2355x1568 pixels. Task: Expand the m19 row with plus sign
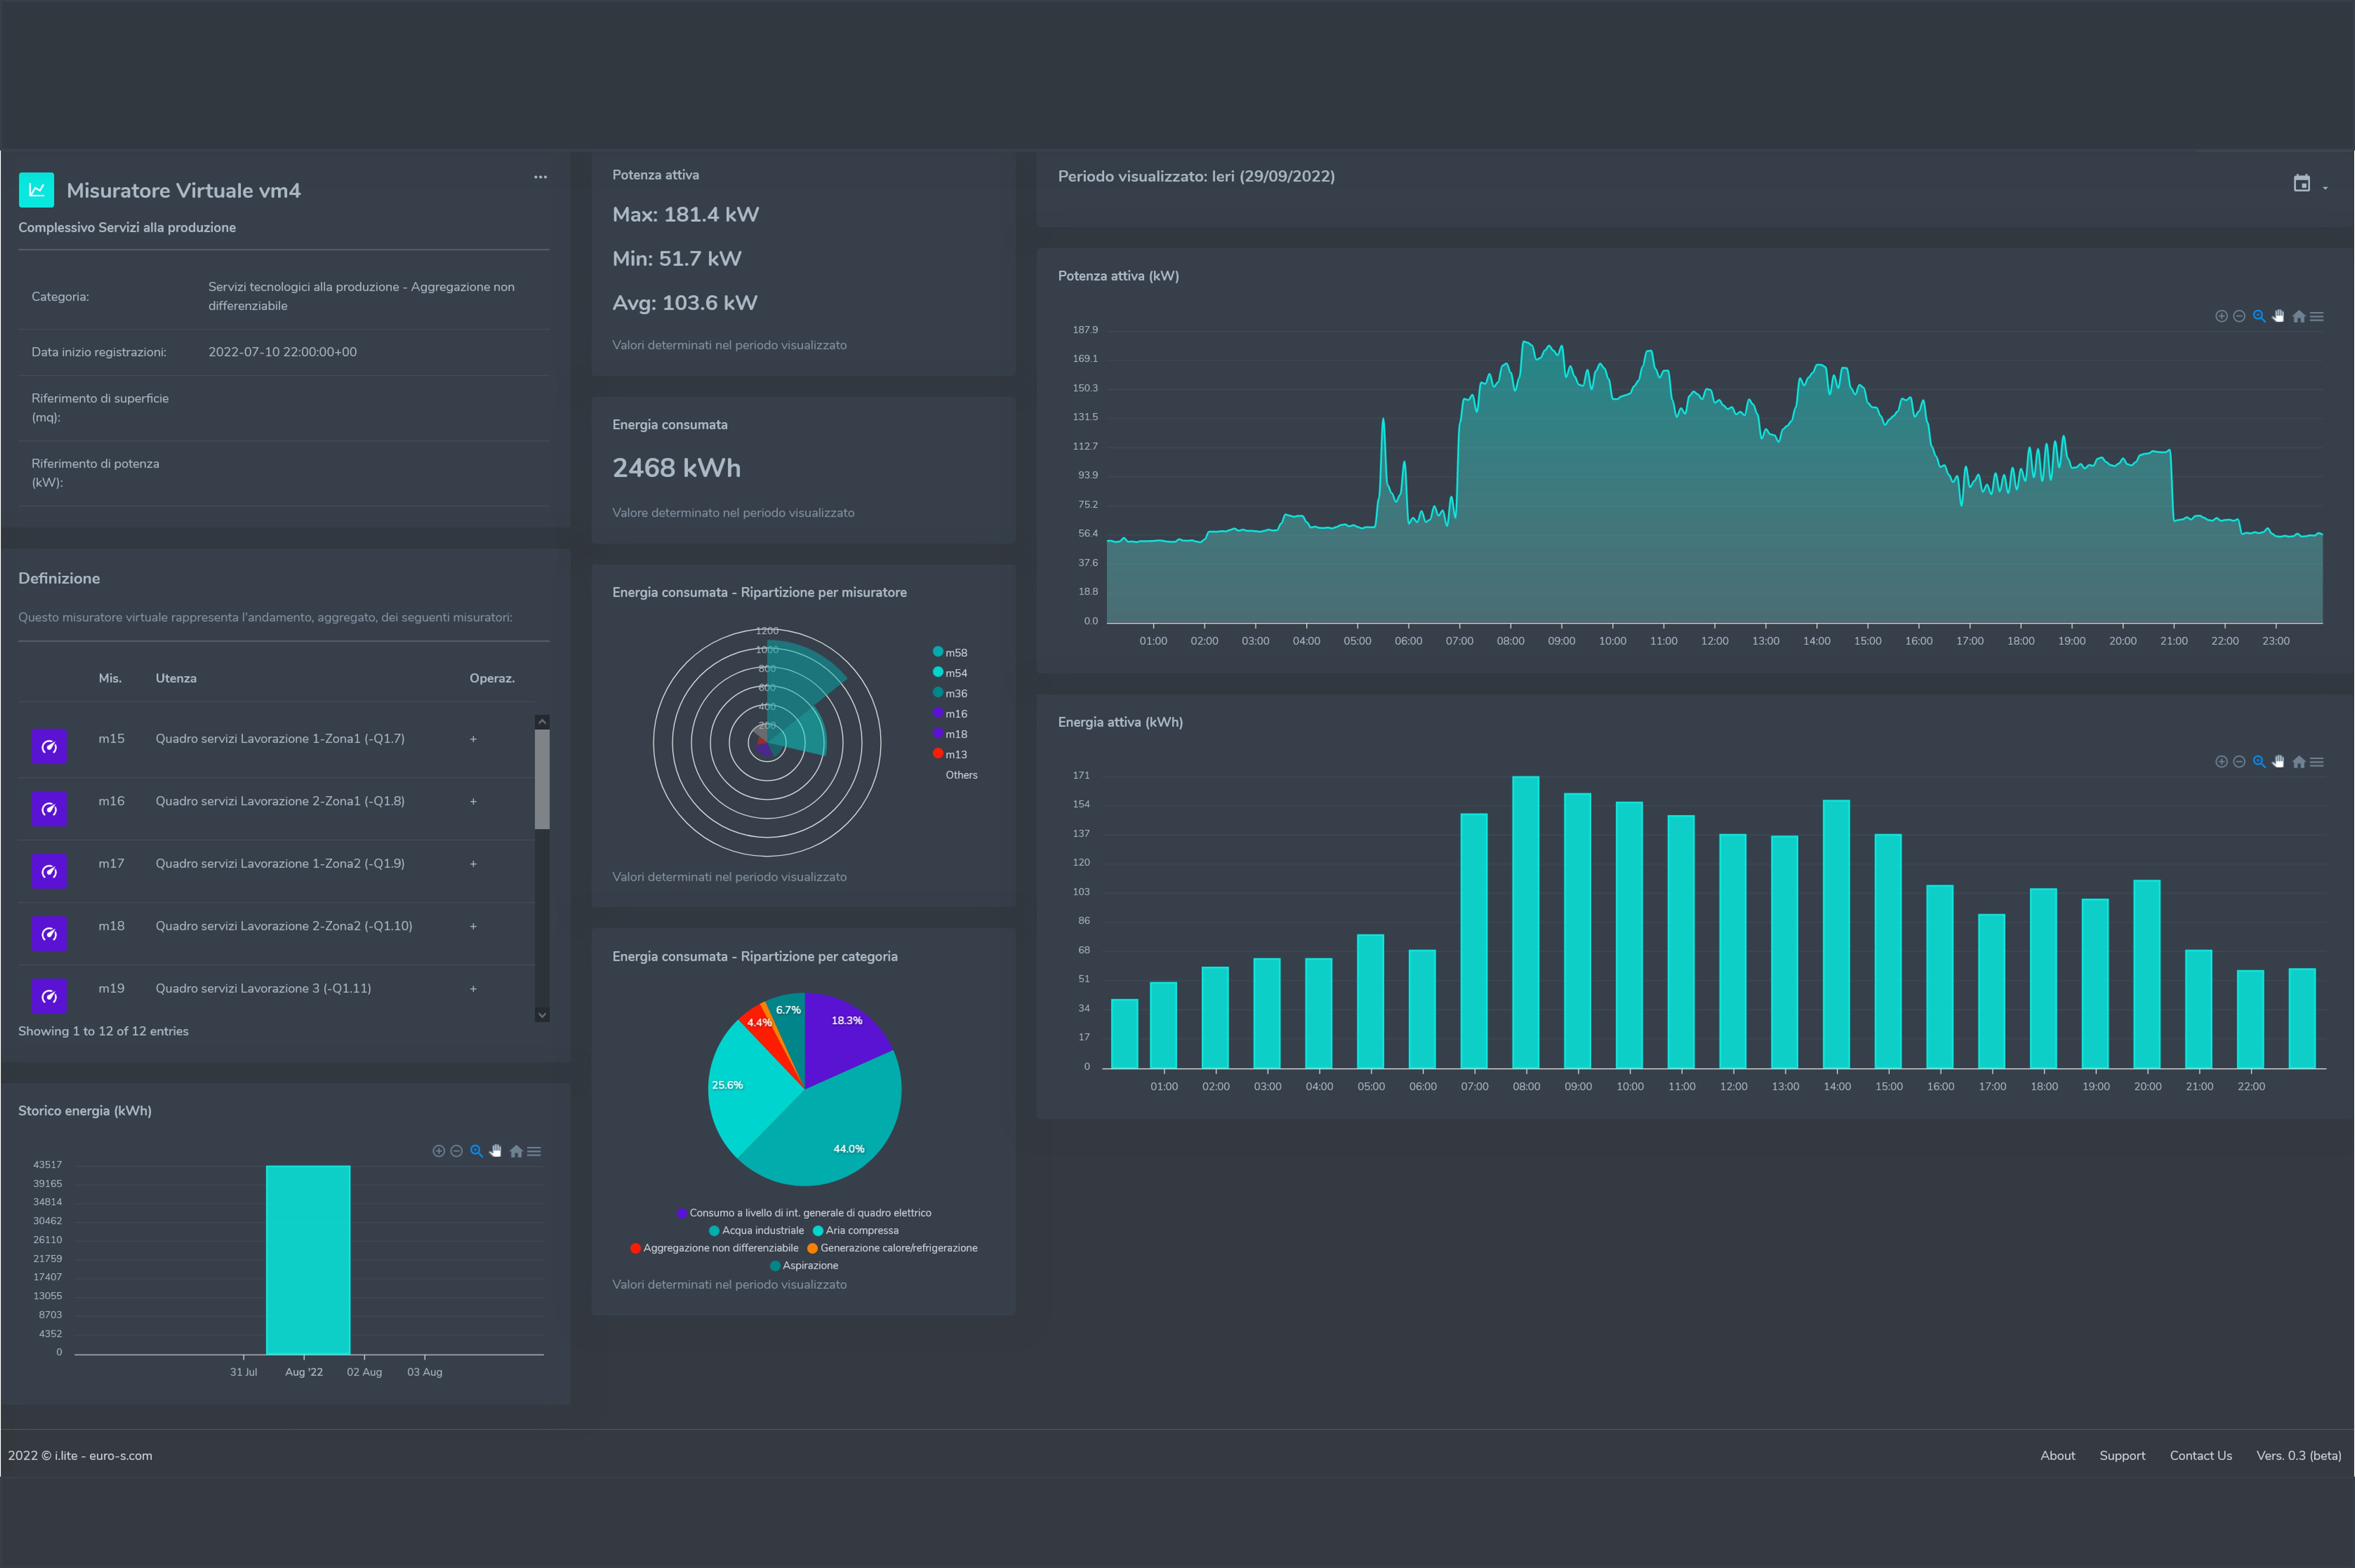pos(473,988)
